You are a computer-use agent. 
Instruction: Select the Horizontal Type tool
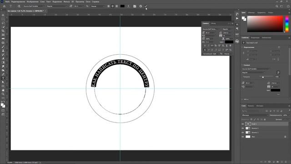[x=3, y=78]
